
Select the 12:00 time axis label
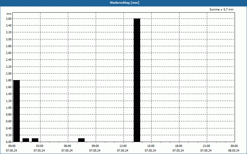[x=123, y=146]
